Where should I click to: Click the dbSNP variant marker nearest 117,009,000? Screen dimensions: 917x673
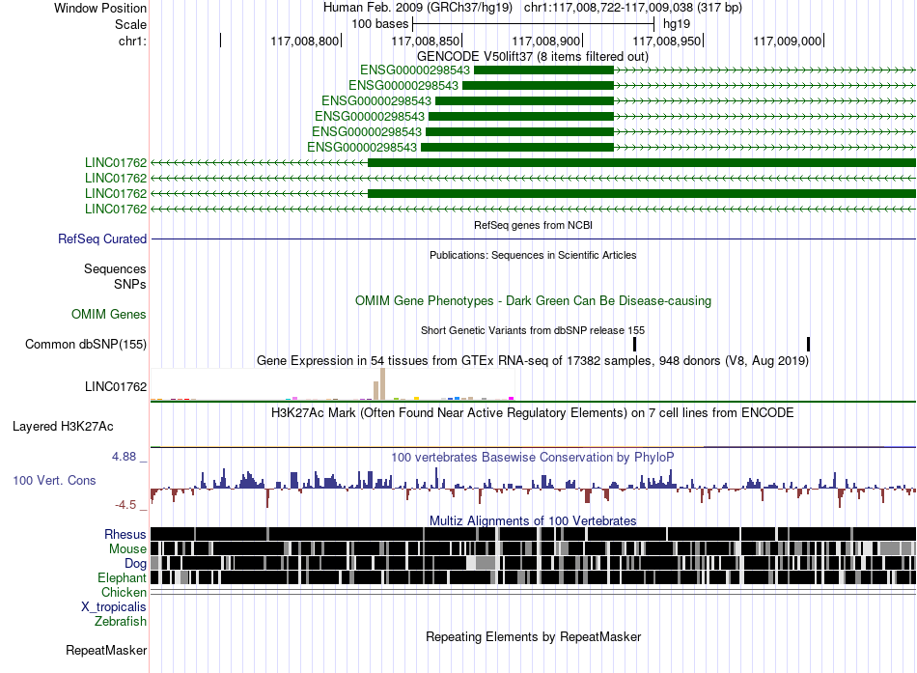808,344
